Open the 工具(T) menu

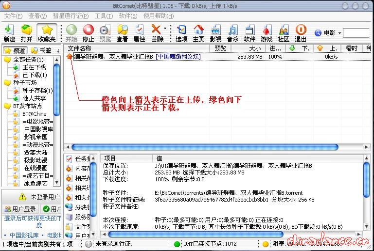coord(104,16)
